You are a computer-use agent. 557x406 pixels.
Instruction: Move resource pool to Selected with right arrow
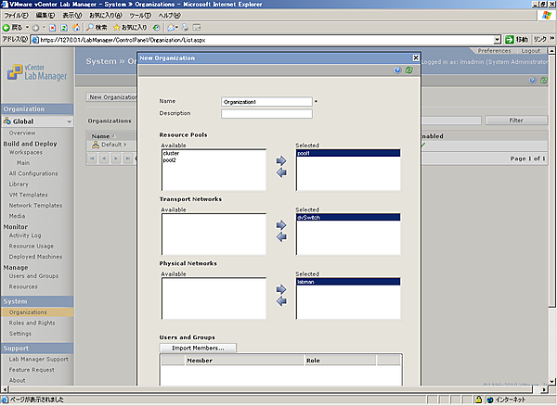(x=282, y=161)
